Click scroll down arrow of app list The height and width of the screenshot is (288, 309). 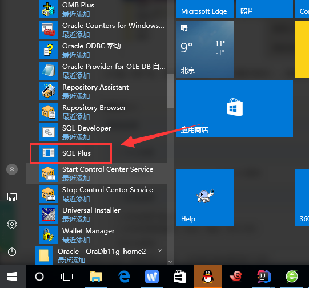(170, 262)
